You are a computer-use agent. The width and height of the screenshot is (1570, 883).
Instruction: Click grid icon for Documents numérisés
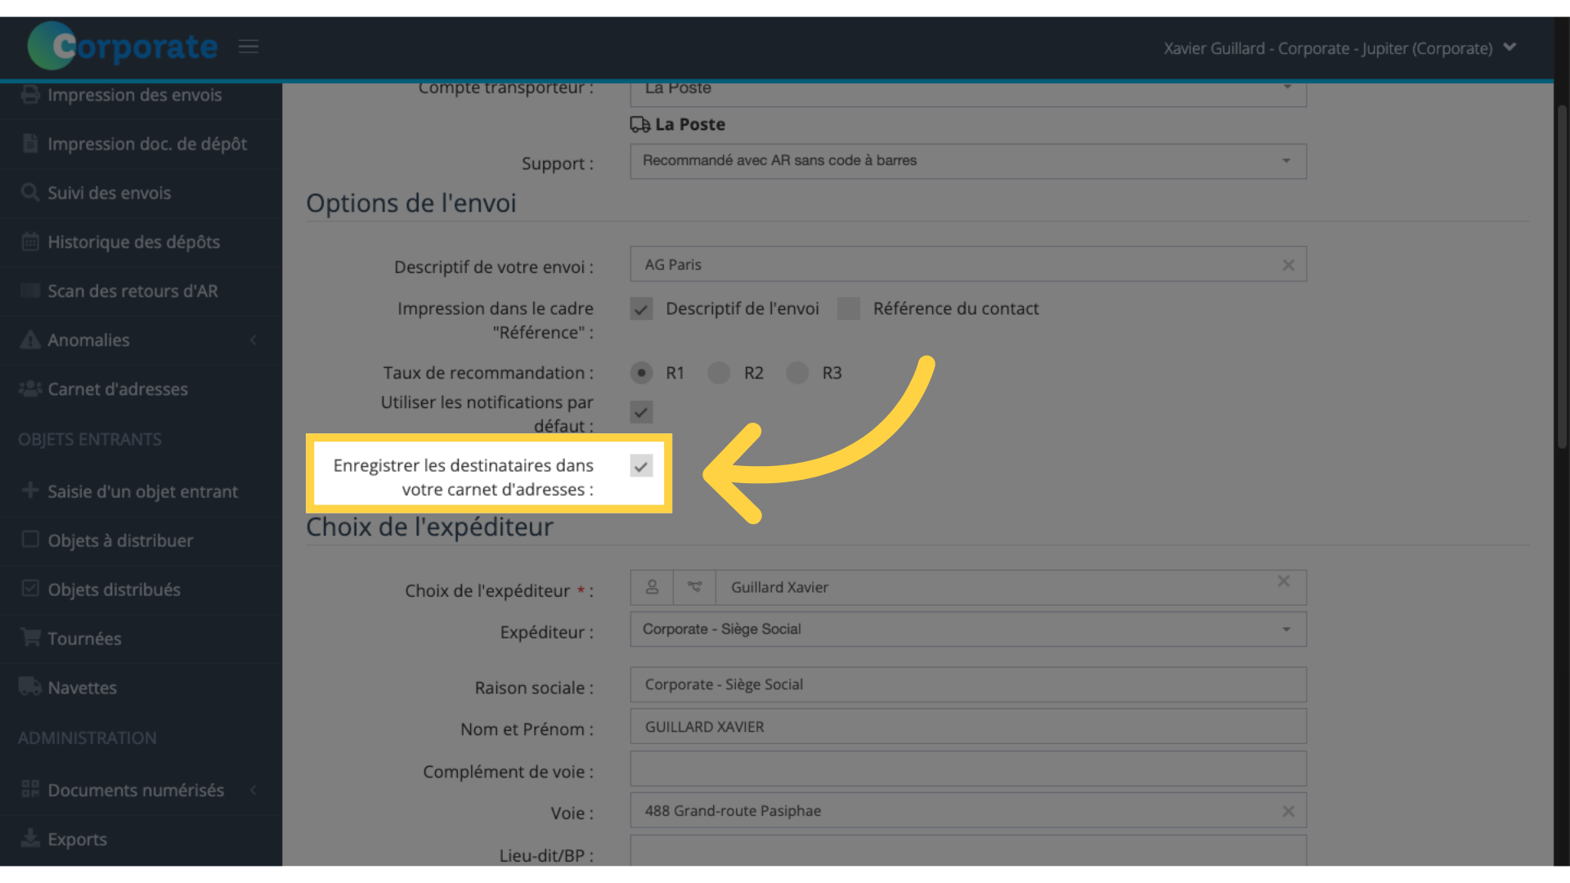[x=30, y=789]
